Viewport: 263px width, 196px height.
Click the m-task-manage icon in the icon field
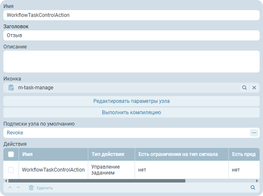[x=11, y=88]
